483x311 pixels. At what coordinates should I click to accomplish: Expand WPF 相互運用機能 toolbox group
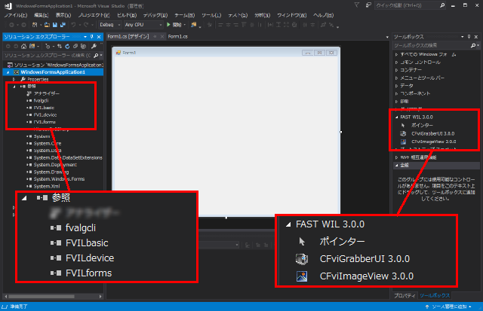(x=397, y=157)
